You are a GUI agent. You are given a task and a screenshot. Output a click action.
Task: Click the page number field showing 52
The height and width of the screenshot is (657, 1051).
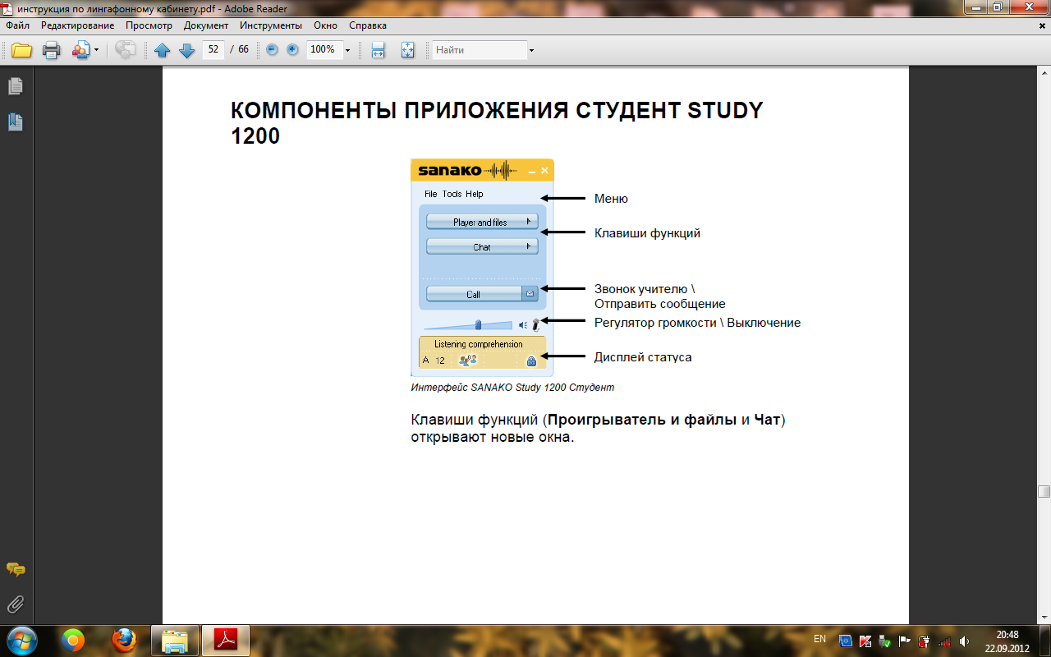213,49
